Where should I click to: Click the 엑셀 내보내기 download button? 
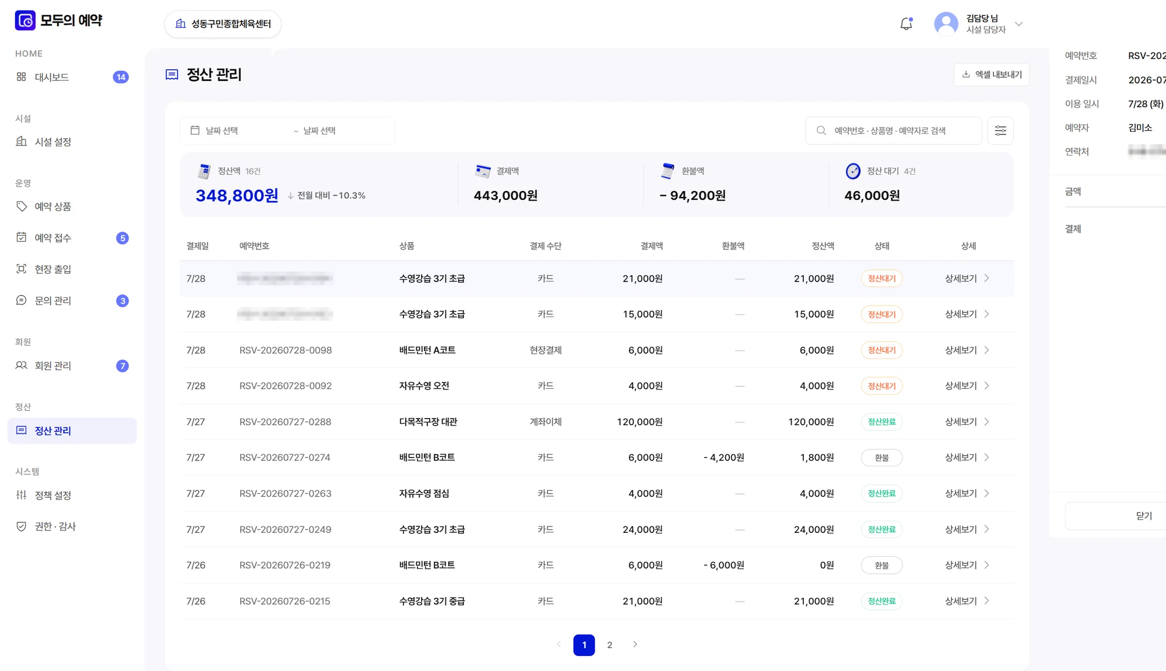(991, 75)
